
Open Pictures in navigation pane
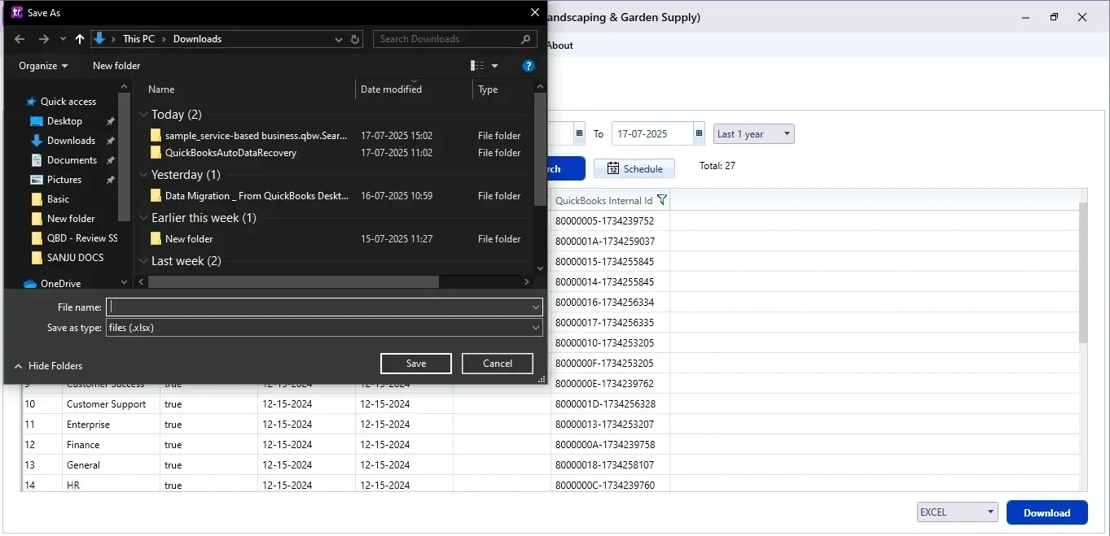64,180
